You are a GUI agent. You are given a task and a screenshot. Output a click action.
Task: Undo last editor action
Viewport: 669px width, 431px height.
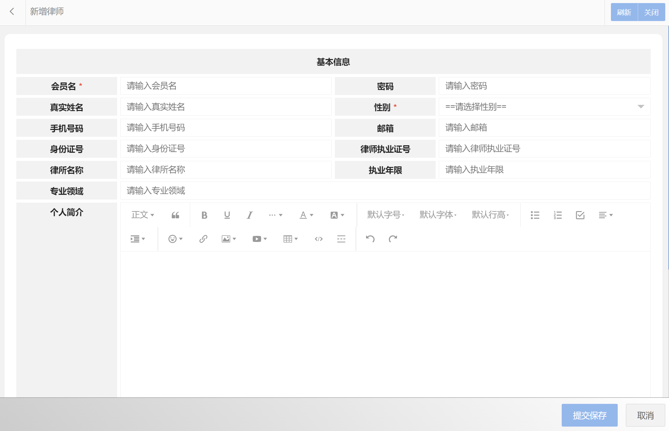(x=370, y=239)
